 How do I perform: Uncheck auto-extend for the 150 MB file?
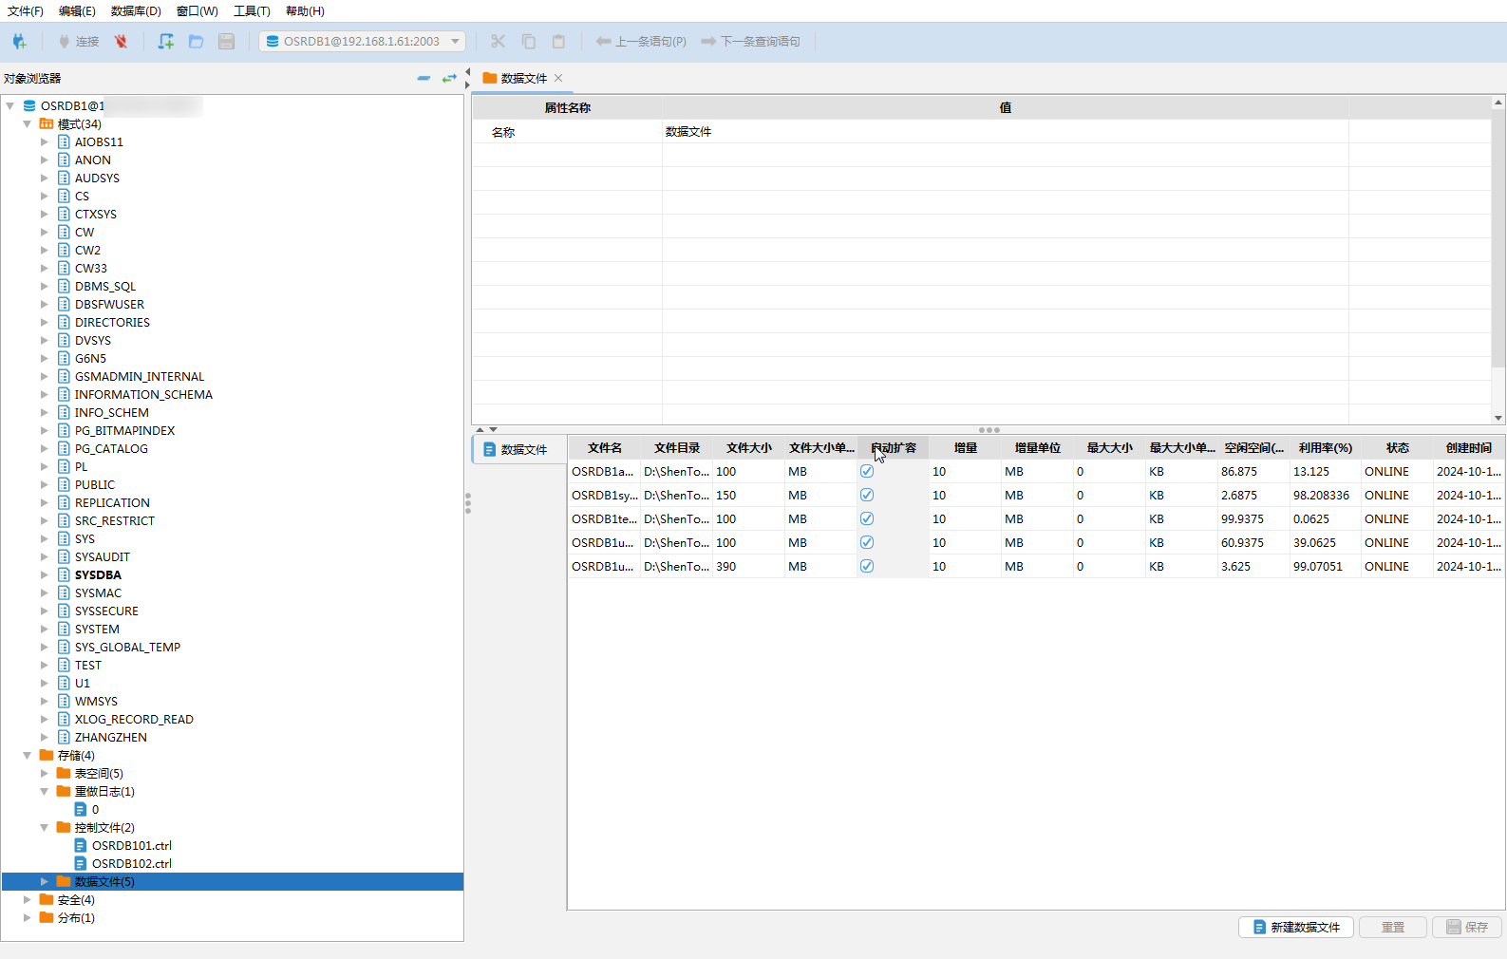[x=867, y=495]
